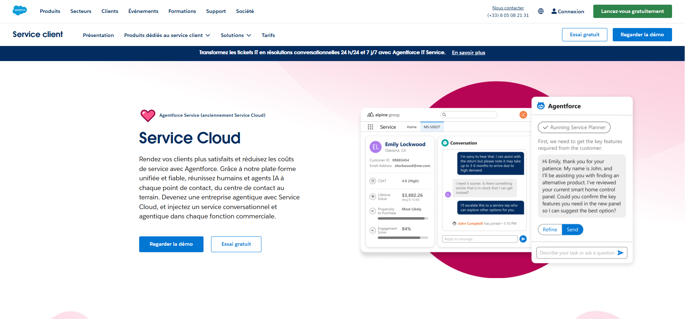This screenshot has height=319, width=685.
Task: Open the Clients menu
Action: (x=110, y=11)
